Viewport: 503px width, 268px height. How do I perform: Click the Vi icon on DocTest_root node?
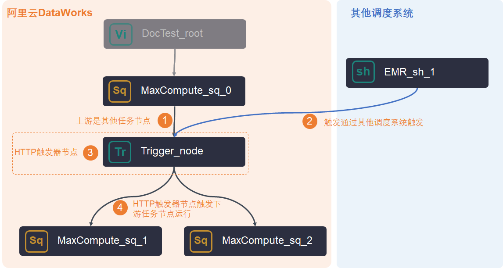(121, 34)
